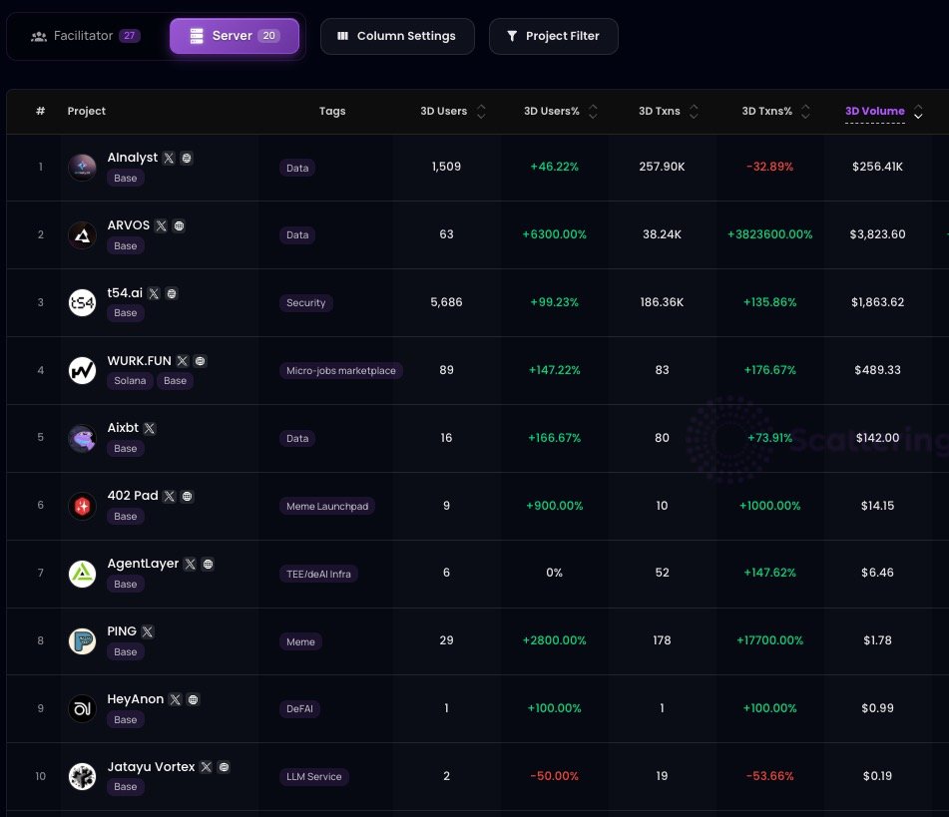The image size is (949, 817).
Task: Open AInalyst website globe icon
Action: [187, 158]
